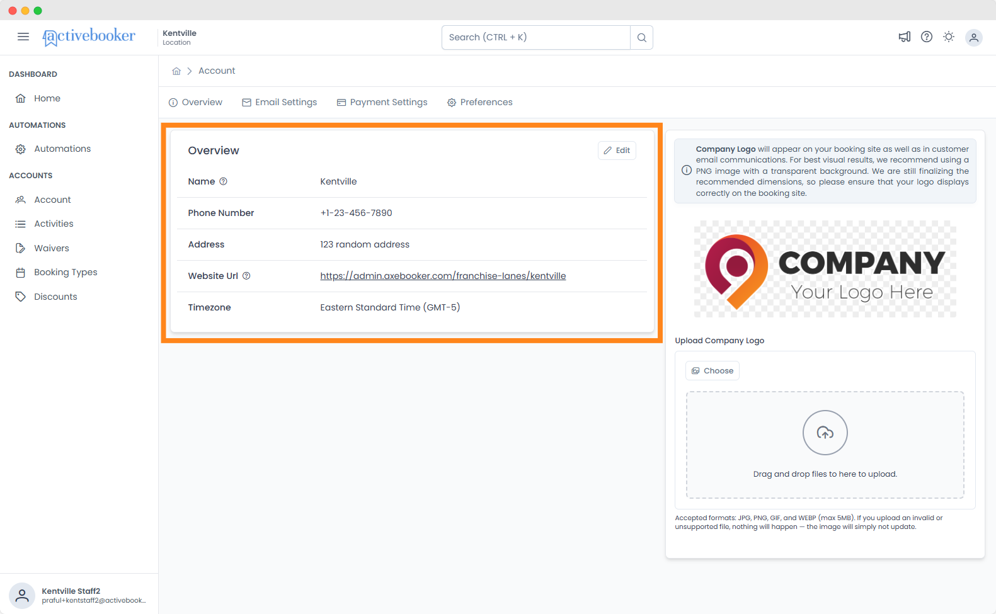This screenshot has height=614, width=996.
Task: Click the company logo preview image
Action: point(825,269)
